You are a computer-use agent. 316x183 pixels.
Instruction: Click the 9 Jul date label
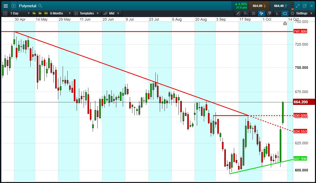coord(130,19)
